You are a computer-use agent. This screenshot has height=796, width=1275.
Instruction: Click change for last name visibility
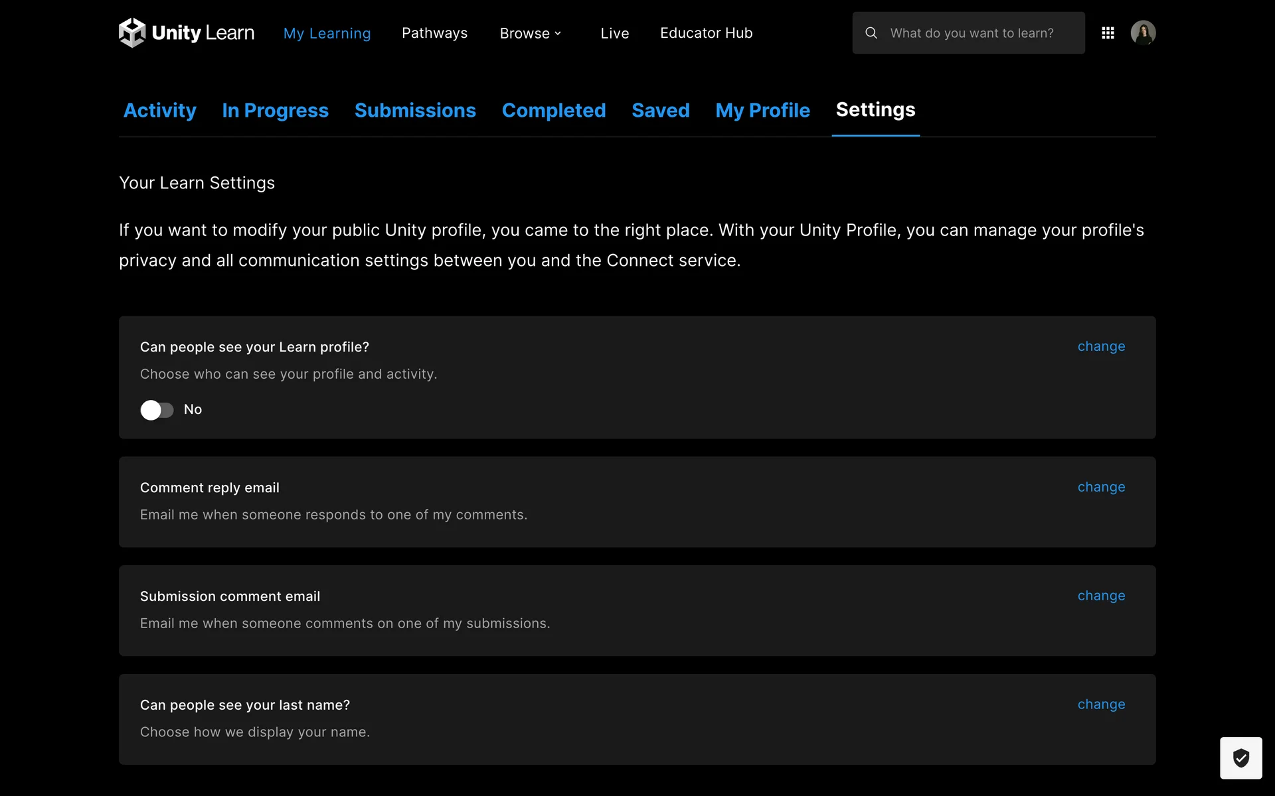click(x=1101, y=704)
